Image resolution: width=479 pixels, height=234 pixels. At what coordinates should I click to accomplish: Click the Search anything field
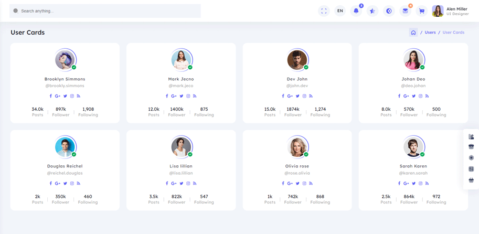tap(105, 11)
